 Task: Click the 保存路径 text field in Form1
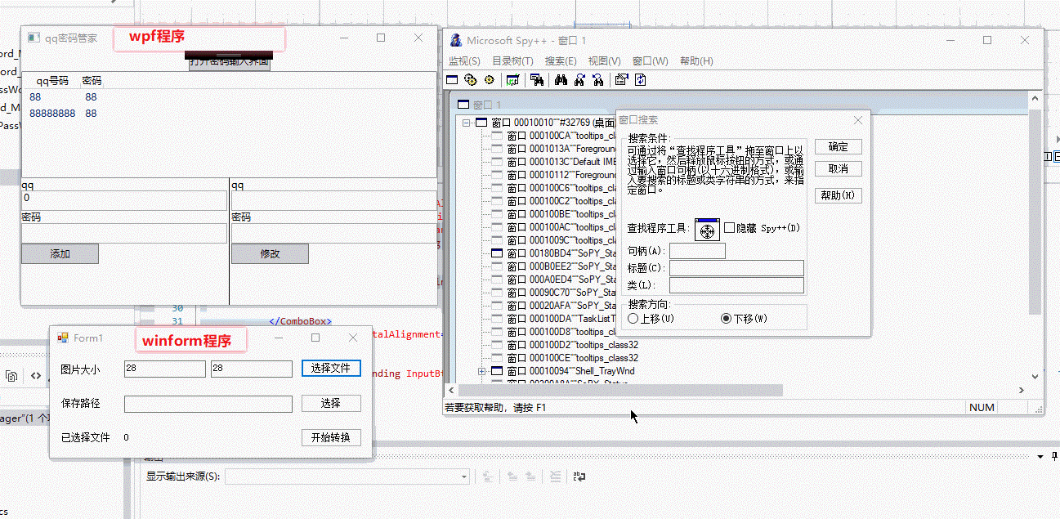[208, 403]
